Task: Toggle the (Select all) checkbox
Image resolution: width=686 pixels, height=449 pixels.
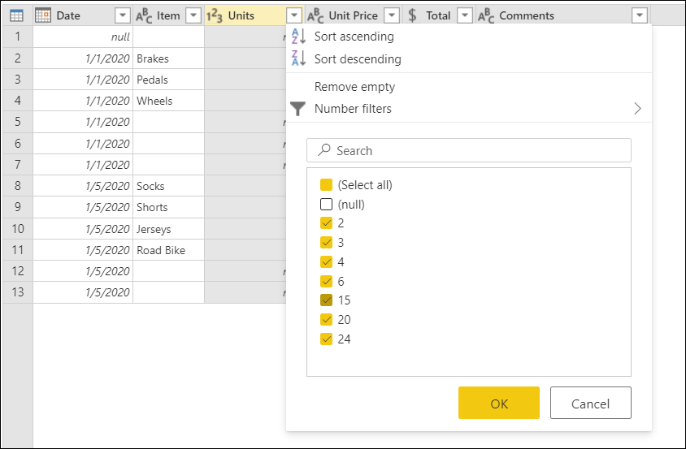Action: pyautogui.click(x=327, y=184)
